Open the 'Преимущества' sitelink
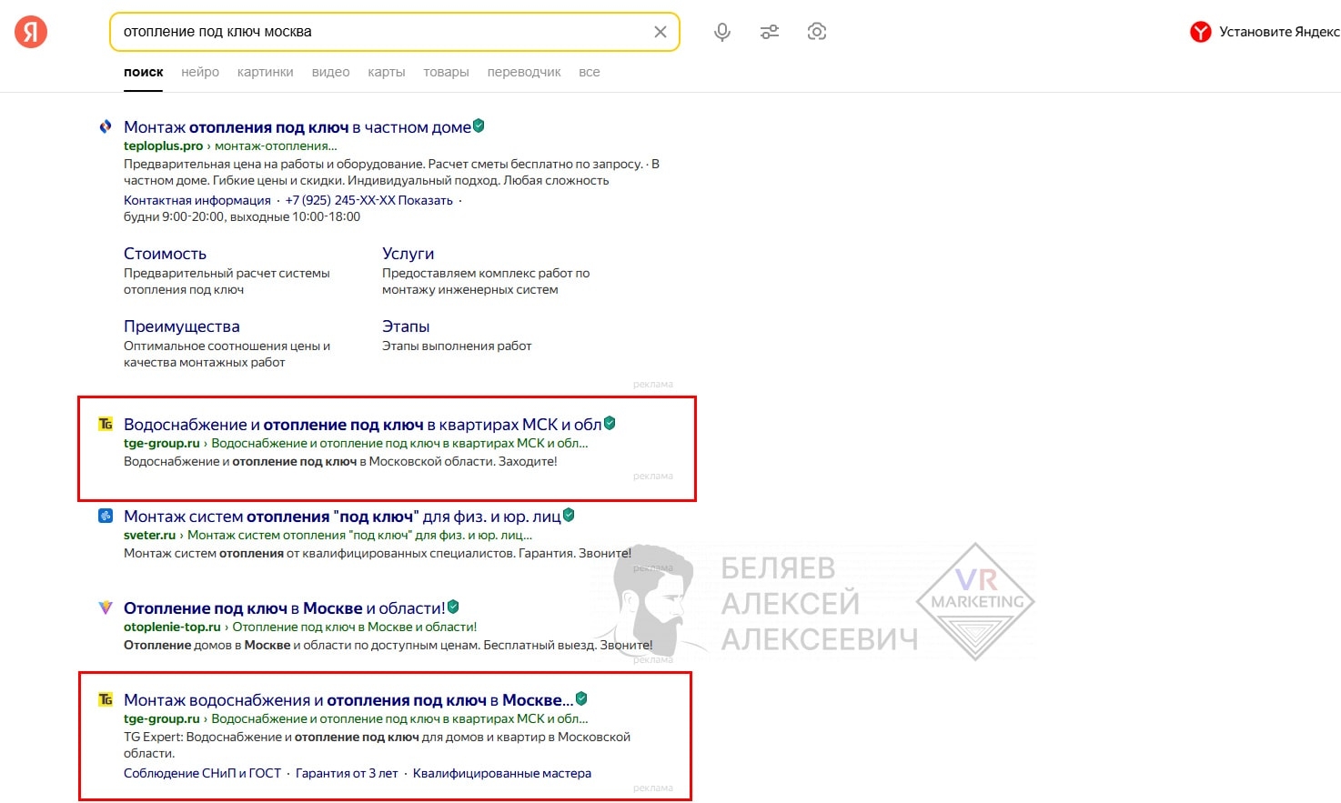 (x=182, y=326)
